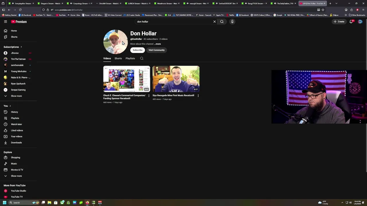
Task: Open Liked videos in the sidebar
Action: click(x=18, y=130)
